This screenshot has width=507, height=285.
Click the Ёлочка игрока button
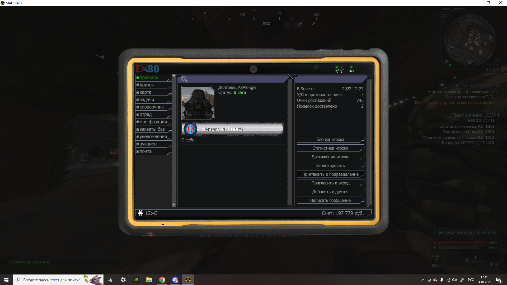tap(330, 139)
